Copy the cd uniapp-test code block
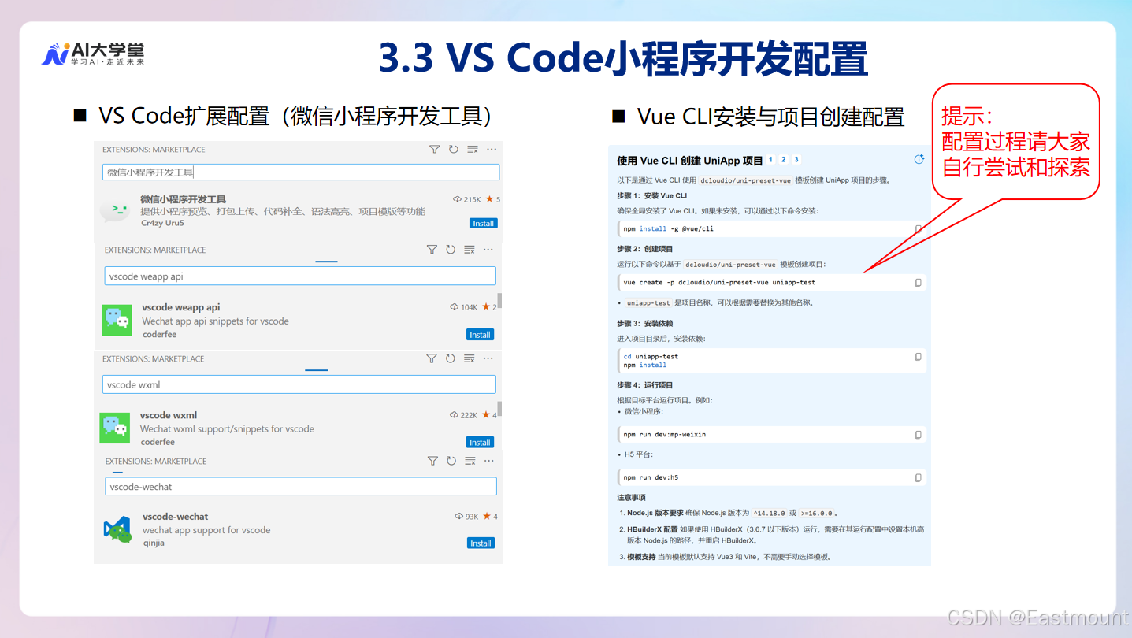 (x=918, y=357)
